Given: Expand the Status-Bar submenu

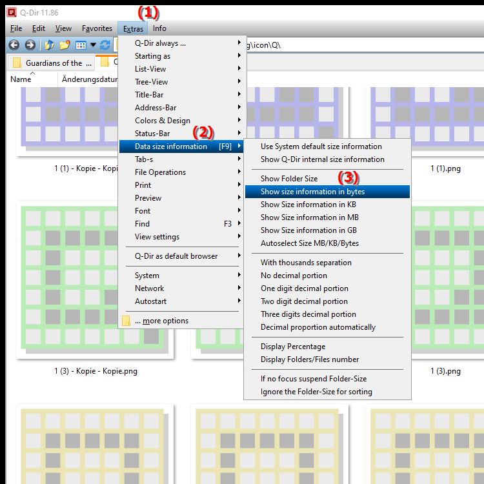Looking at the screenshot, I should [x=182, y=134].
